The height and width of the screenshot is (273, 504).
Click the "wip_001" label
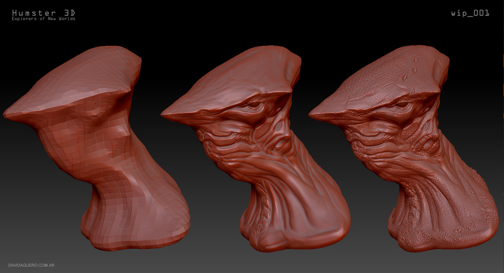click(x=470, y=13)
